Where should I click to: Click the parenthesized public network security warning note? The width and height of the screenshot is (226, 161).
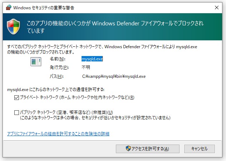(x=94, y=117)
